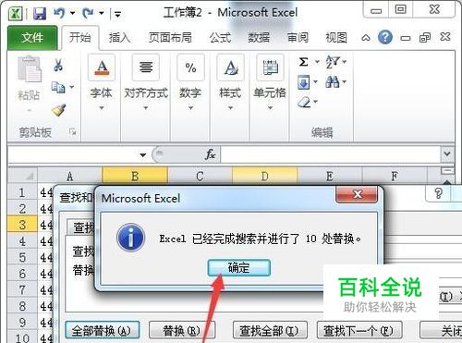Click the Clear eraser icon
Viewport: 462px width, 343px height.
coord(304,102)
